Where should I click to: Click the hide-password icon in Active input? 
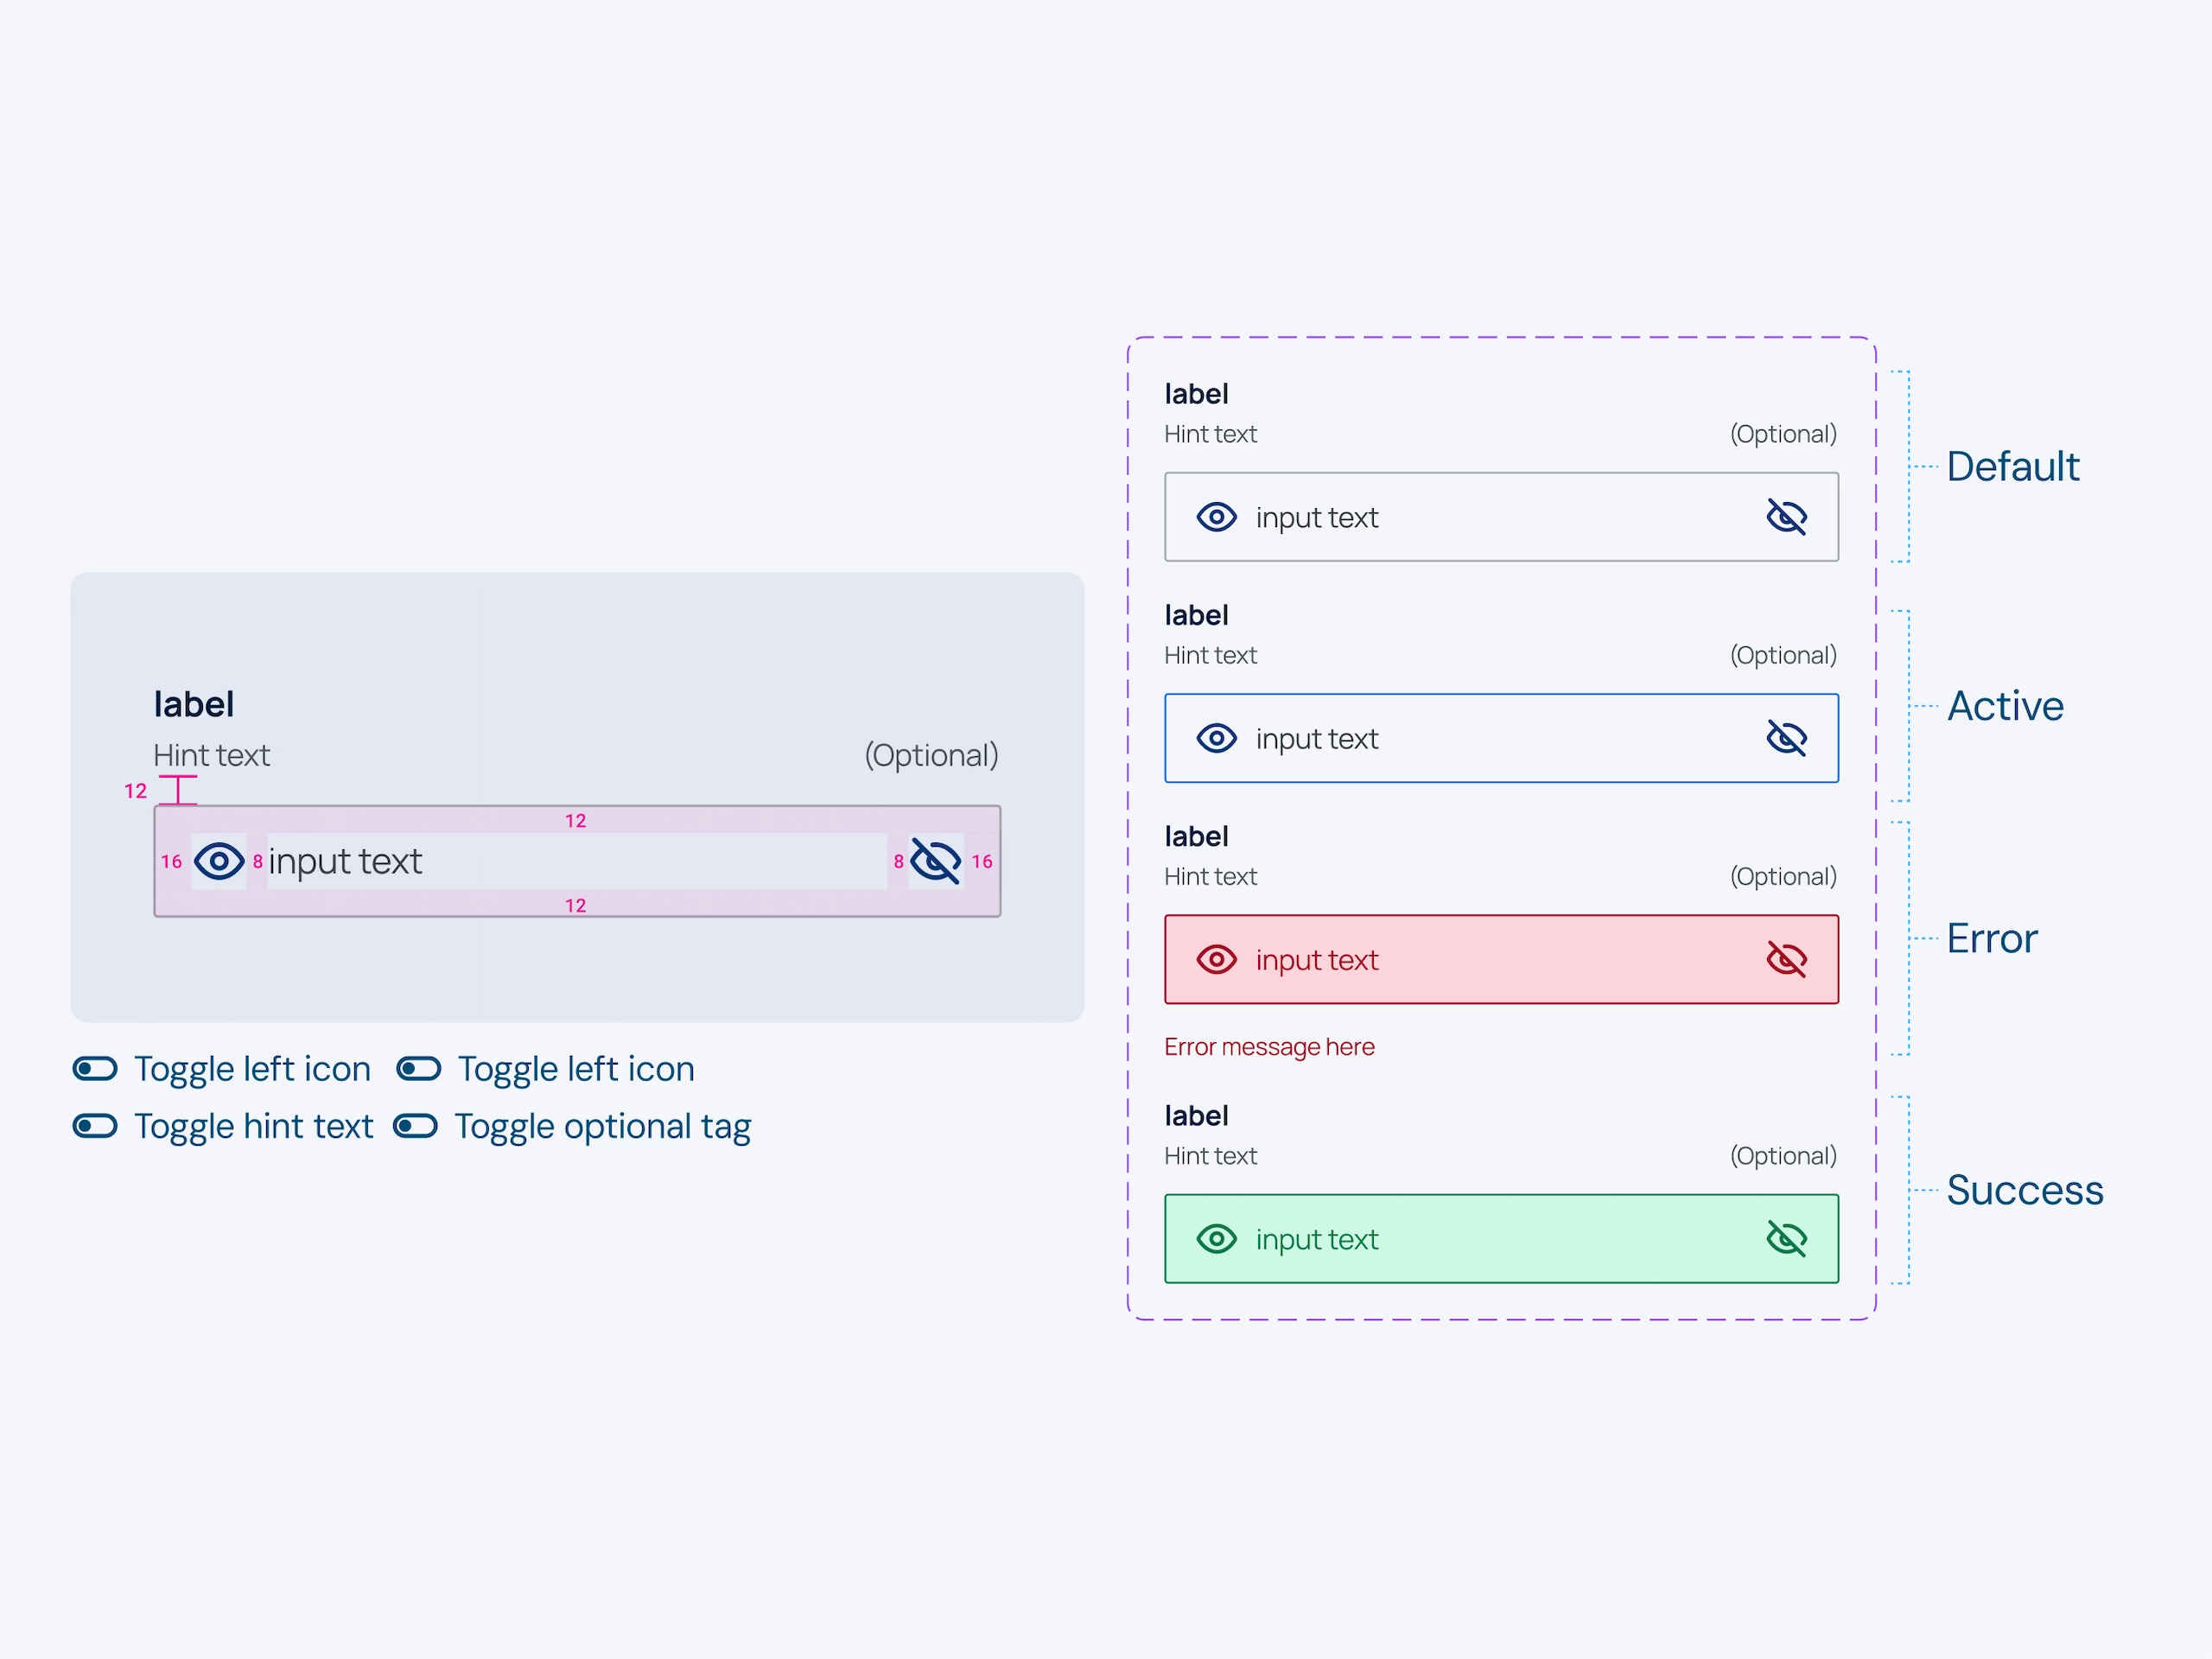(x=1786, y=738)
